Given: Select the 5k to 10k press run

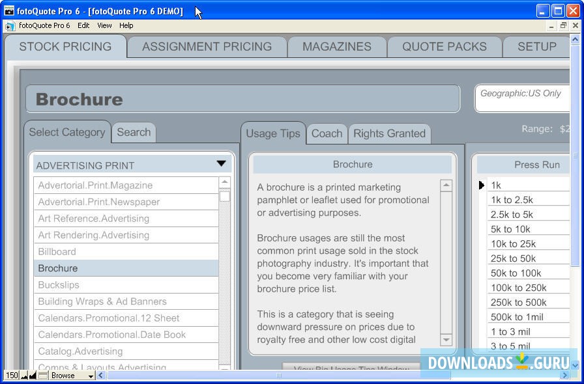Looking at the screenshot, I should coord(528,229).
